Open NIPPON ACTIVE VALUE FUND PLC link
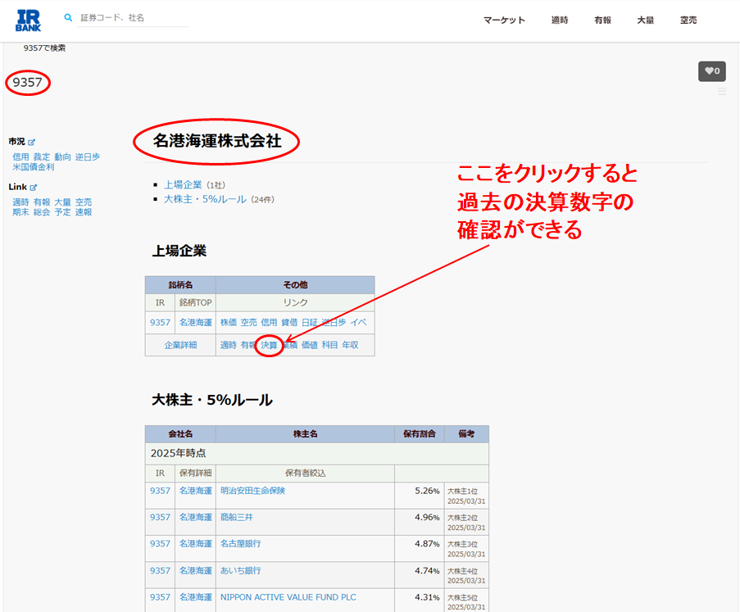 [288, 597]
